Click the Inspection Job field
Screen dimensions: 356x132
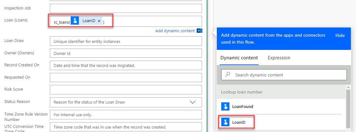[126, 8]
